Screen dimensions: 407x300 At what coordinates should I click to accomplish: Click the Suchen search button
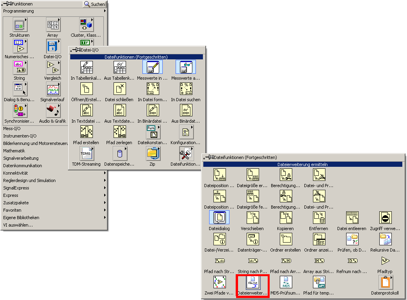click(94, 4)
